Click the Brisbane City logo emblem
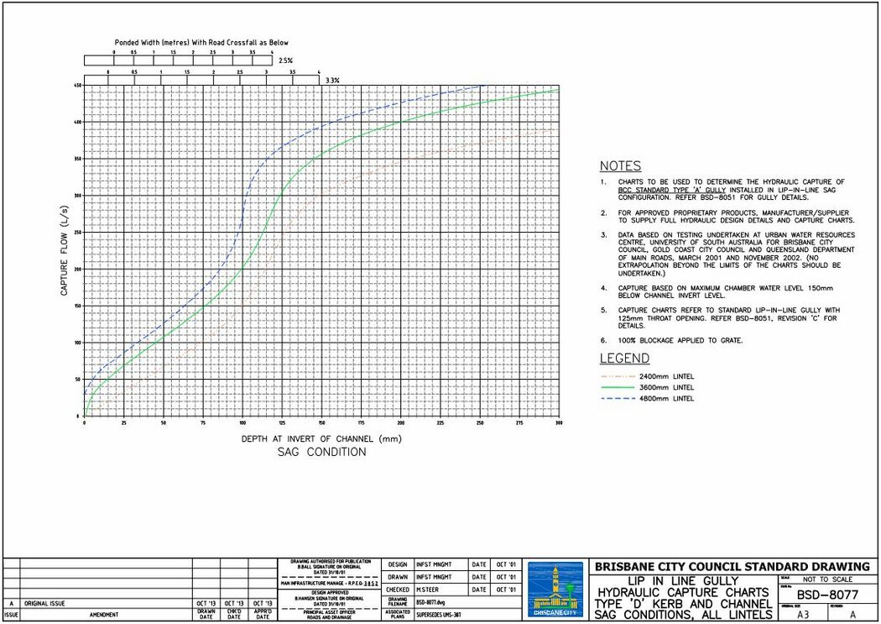The image size is (881, 624). click(556, 590)
